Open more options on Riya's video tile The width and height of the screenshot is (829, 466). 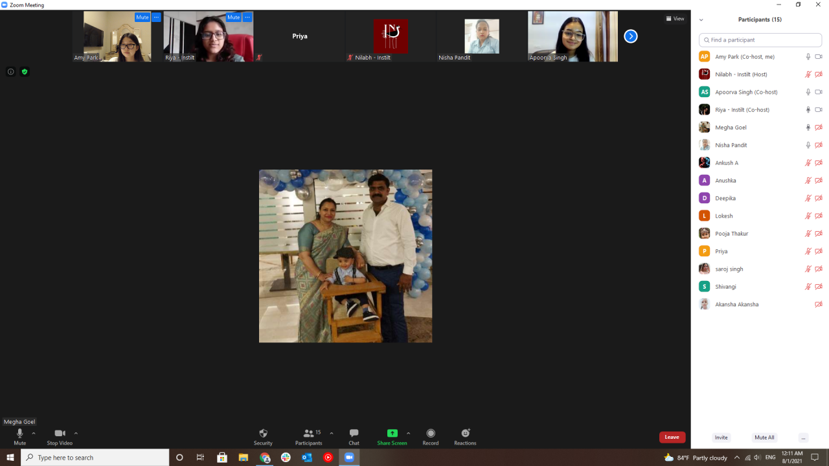pyautogui.click(x=247, y=17)
